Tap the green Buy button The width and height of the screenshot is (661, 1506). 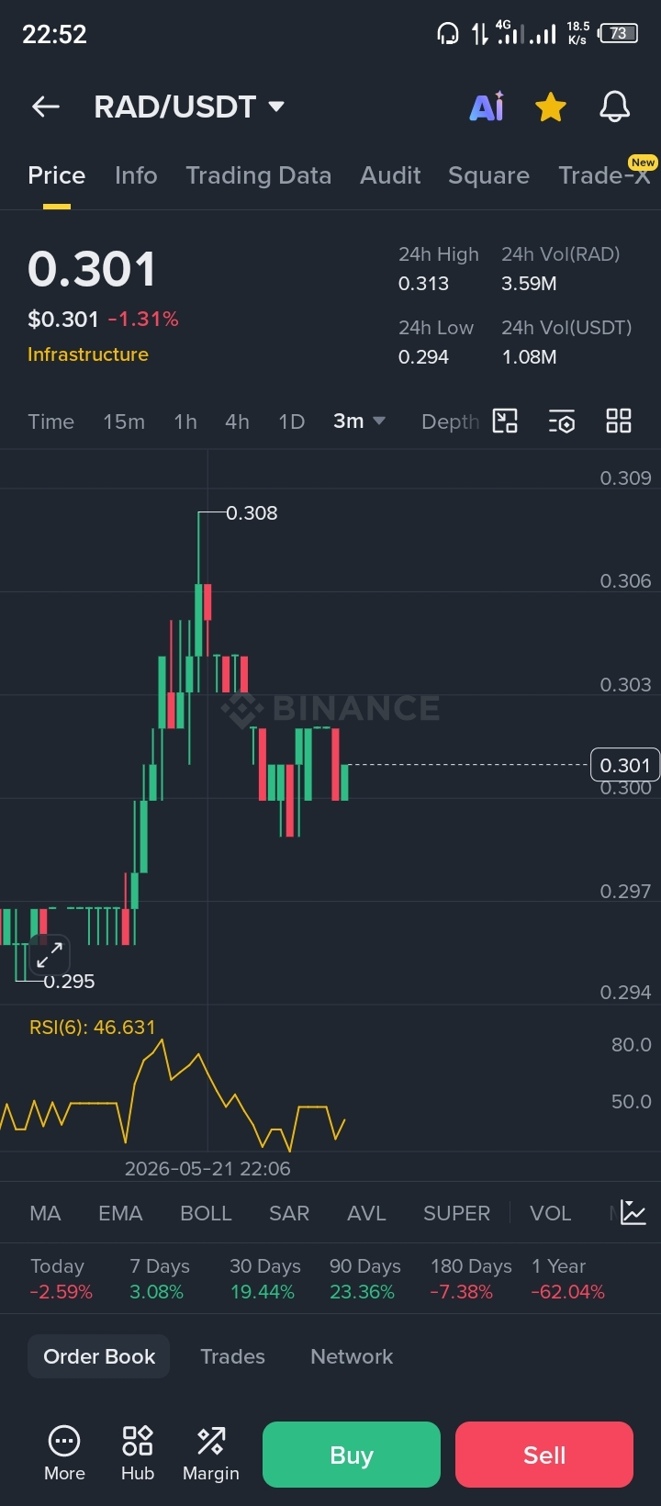[352, 1455]
